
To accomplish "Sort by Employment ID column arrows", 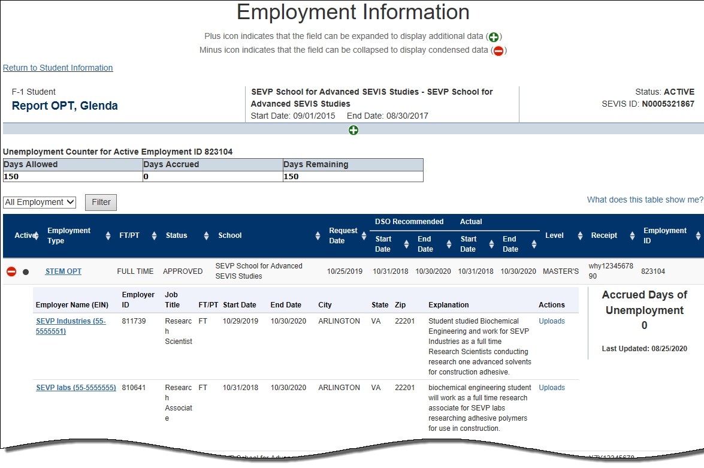I will (698, 235).
